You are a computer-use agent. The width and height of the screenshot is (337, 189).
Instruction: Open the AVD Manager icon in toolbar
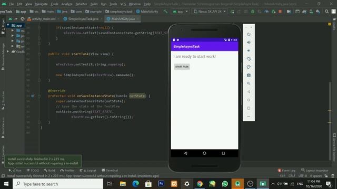pos(311,12)
